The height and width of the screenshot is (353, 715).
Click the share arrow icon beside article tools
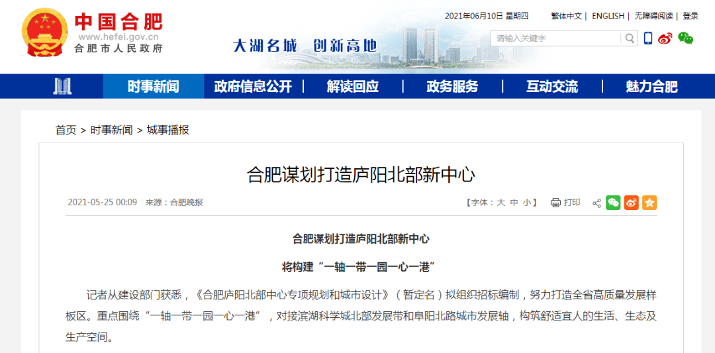point(596,203)
